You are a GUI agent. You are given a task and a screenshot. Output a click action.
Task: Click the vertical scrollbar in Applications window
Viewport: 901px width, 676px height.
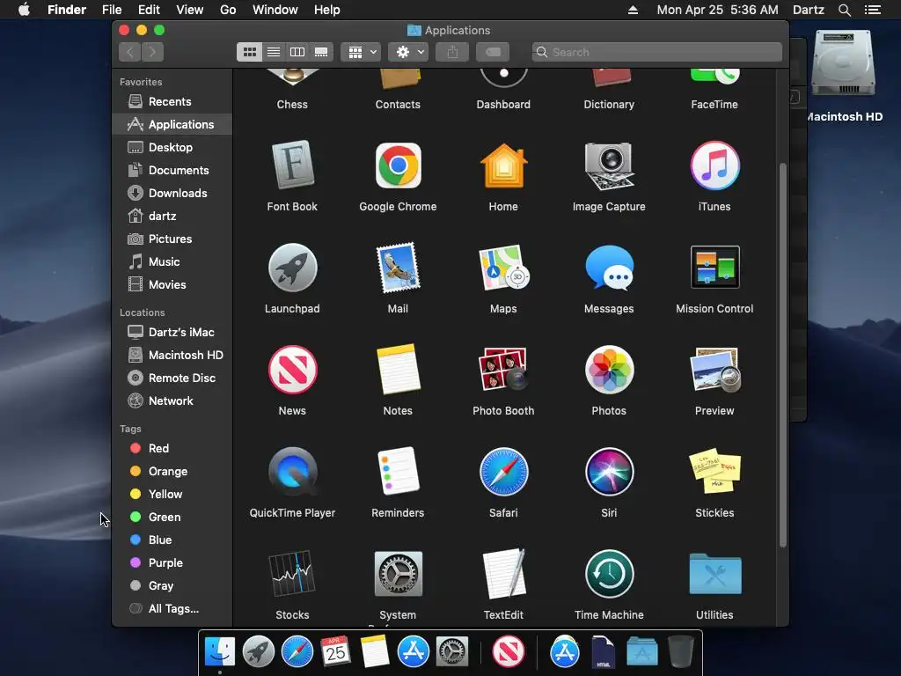tap(782, 355)
